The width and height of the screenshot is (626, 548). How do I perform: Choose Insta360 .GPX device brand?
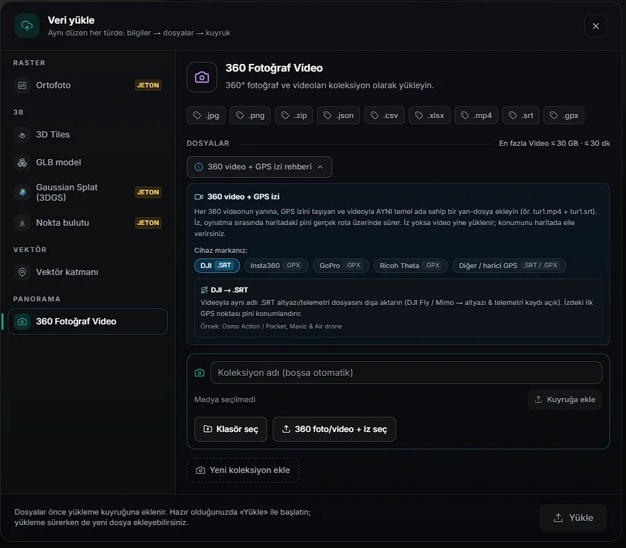(x=276, y=265)
